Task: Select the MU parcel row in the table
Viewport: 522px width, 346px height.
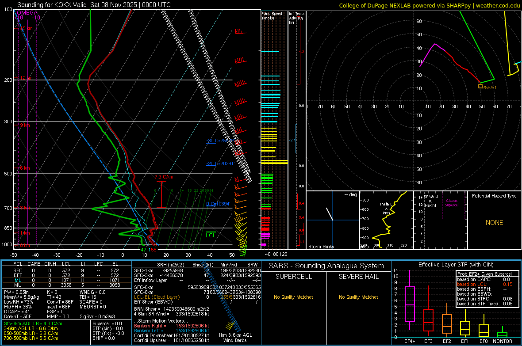Action: [x=67, y=285]
